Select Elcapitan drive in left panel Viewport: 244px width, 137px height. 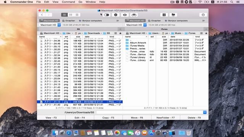69,21
